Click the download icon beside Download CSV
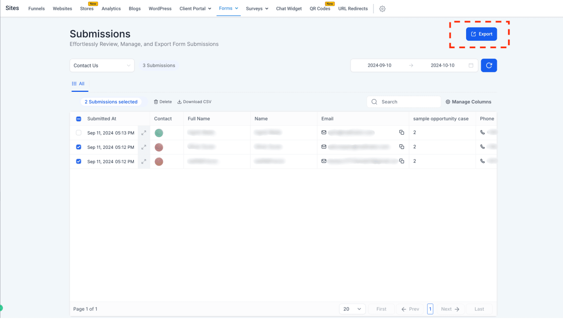Viewport: 563px width, 328px height. click(x=179, y=102)
